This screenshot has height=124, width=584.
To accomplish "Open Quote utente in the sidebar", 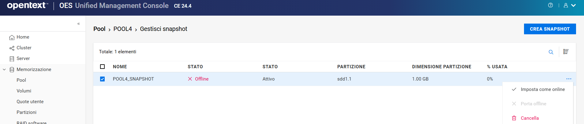I will (30, 102).
